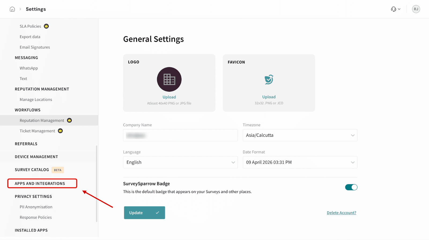Open Export data settings
This screenshot has width=429, height=240.
30,37
